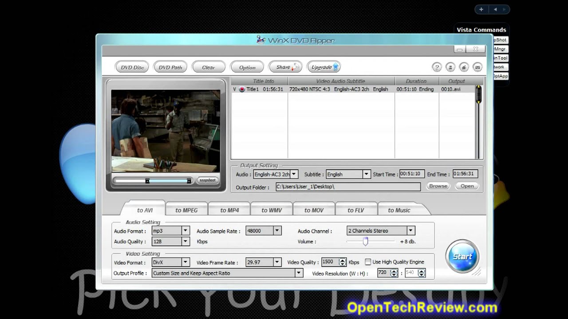The width and height of the screenshot is (568, 319).
Task: Click the Output column header
Action: (x=456, y=81)
